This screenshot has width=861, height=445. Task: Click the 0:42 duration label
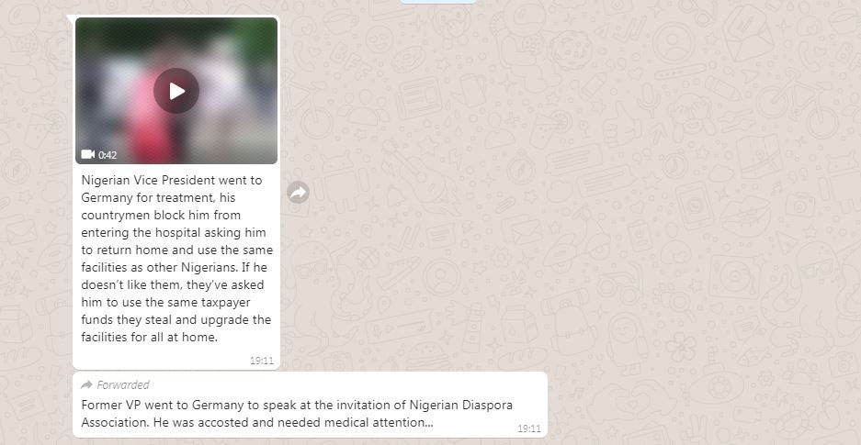108,155
